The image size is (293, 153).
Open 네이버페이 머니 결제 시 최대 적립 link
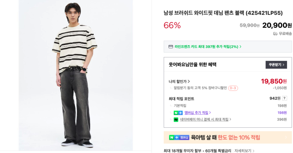click(205, 119)
